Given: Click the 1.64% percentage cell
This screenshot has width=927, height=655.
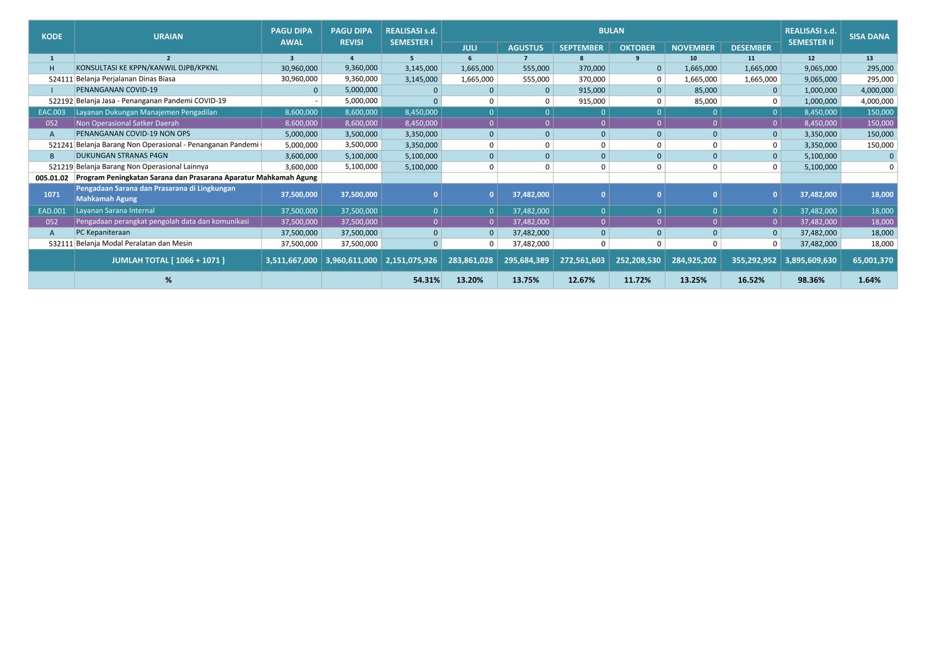Looking at the screenshot, I should [x=869, y=280].
